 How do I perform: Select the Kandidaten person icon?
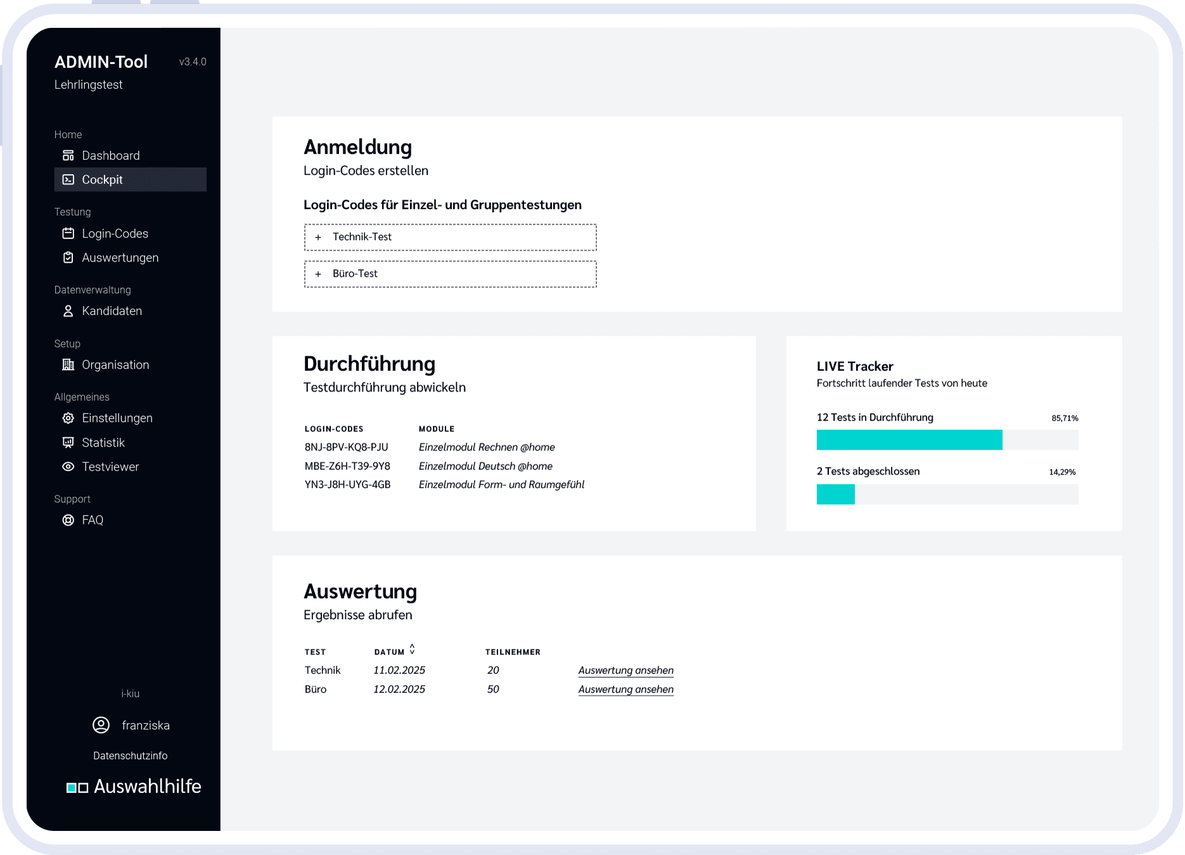68,310
